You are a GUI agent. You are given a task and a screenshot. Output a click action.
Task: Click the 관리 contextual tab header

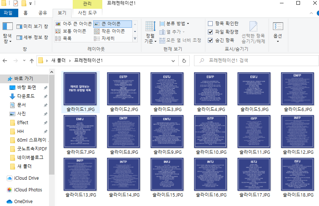(x=87, y=4)
